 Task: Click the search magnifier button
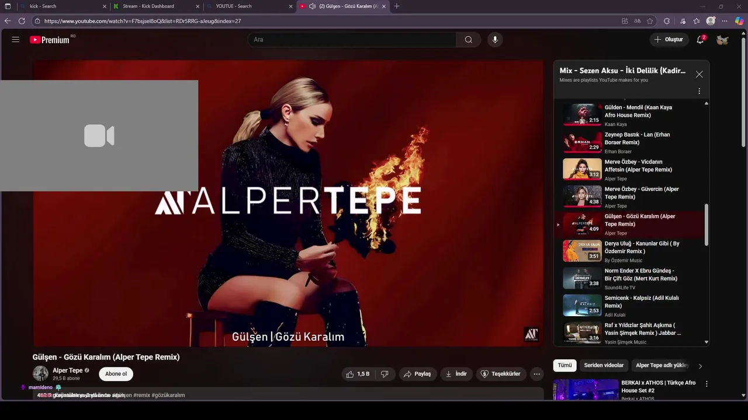[469, 40]
